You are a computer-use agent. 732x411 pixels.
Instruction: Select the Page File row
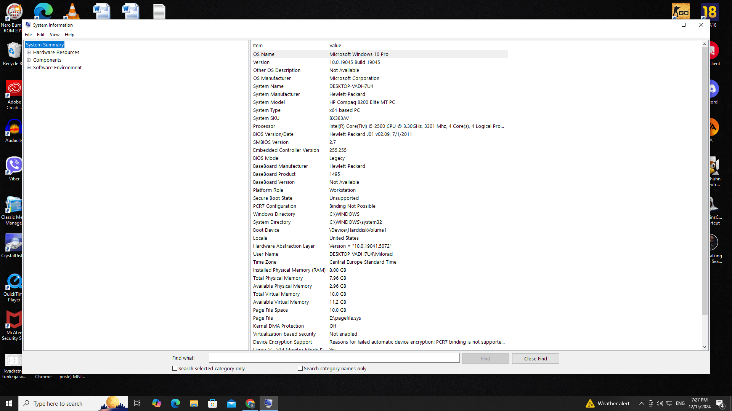(380, 318)
